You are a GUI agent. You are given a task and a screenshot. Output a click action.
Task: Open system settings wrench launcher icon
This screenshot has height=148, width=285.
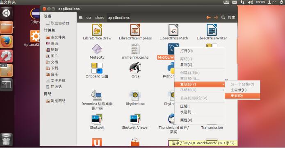point(7,56)
